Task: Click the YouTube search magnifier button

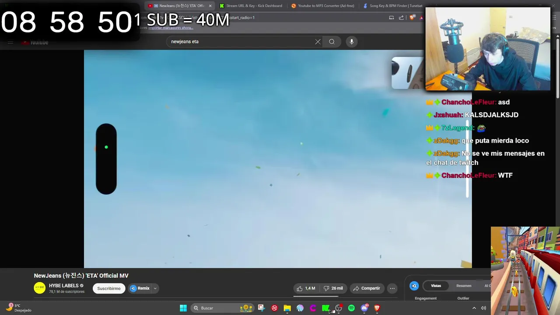Action: 332,42
